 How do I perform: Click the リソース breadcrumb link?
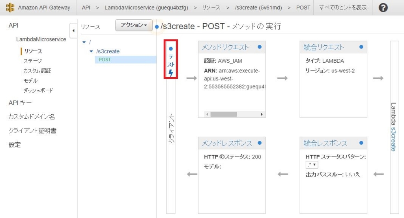211,8
